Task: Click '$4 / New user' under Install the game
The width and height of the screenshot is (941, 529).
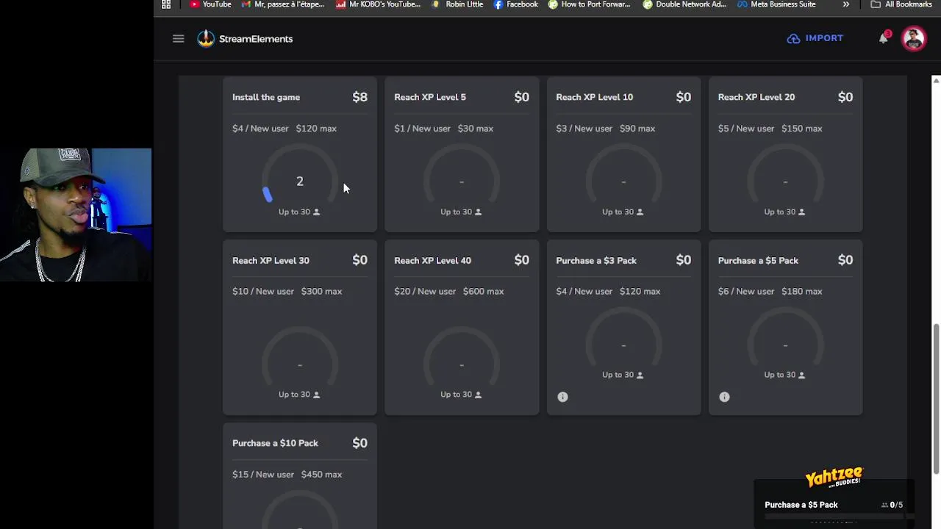Action: click(x=260, y=129)
